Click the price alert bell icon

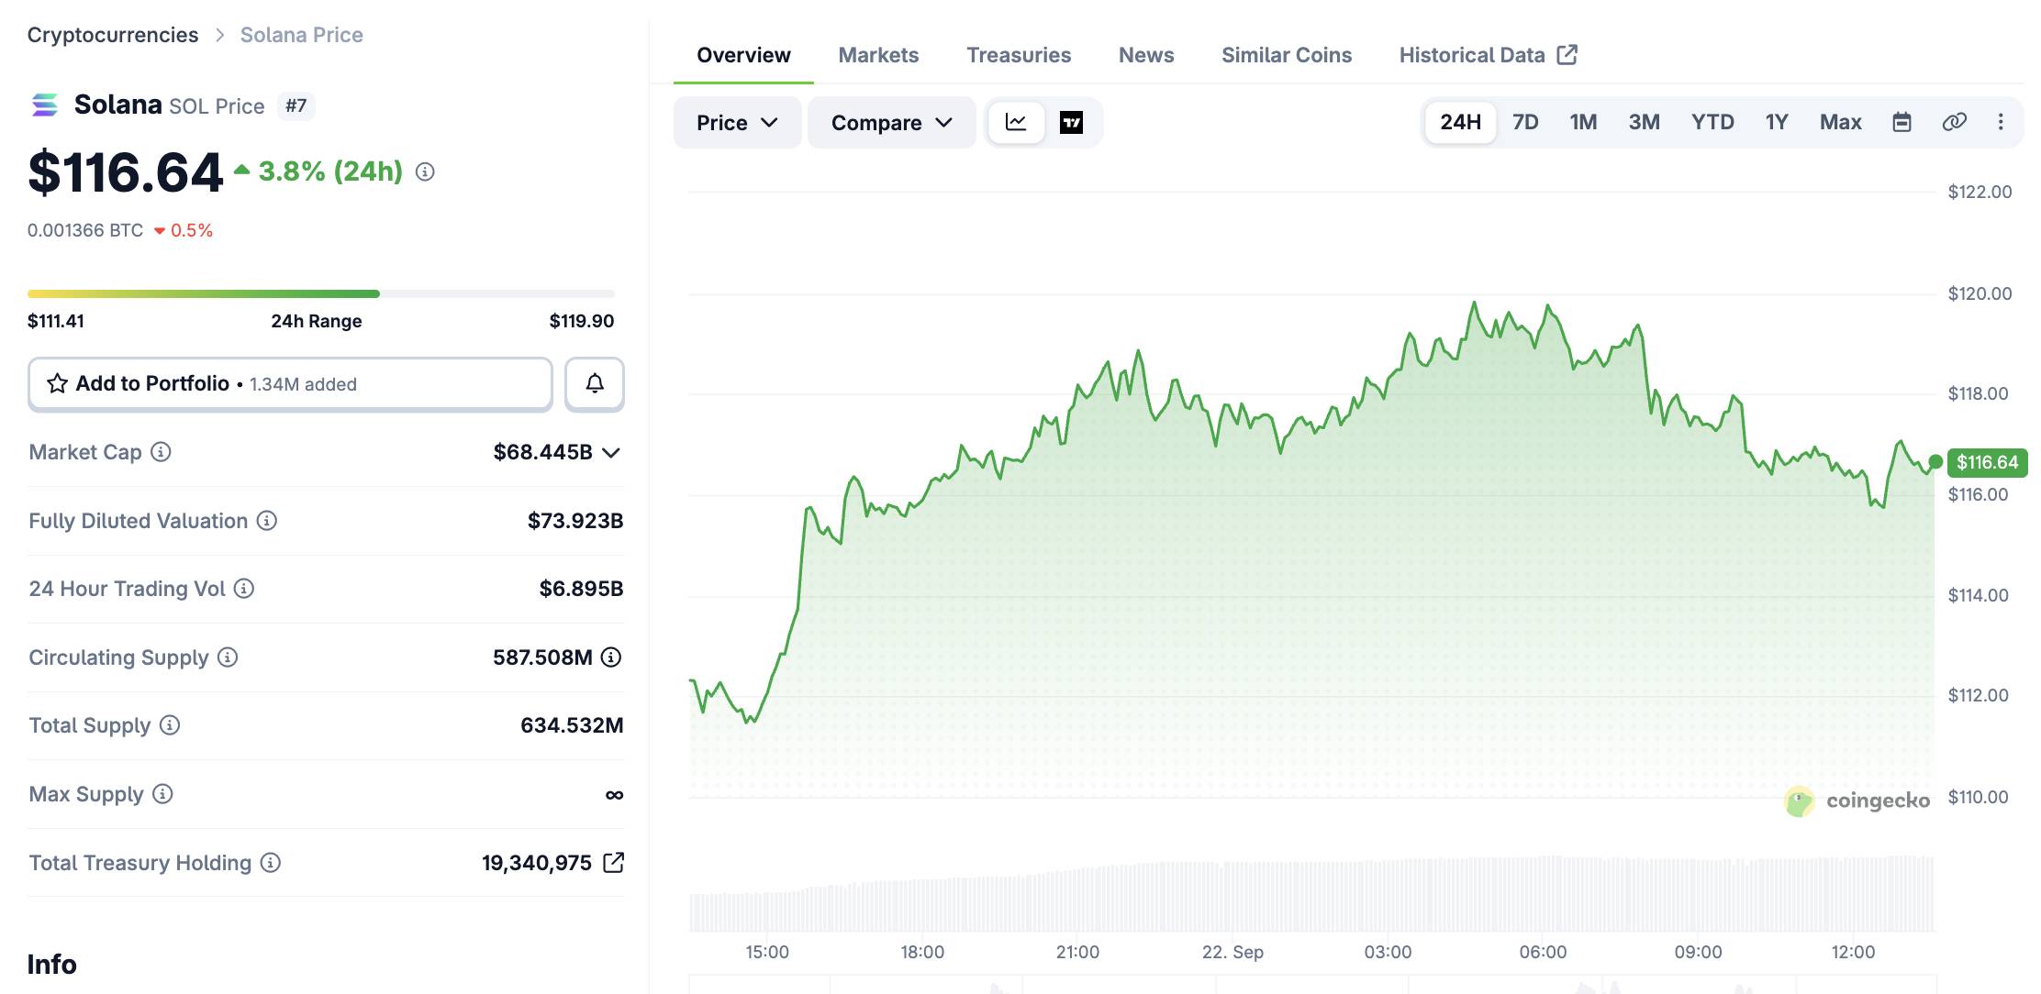pos(595,383)
